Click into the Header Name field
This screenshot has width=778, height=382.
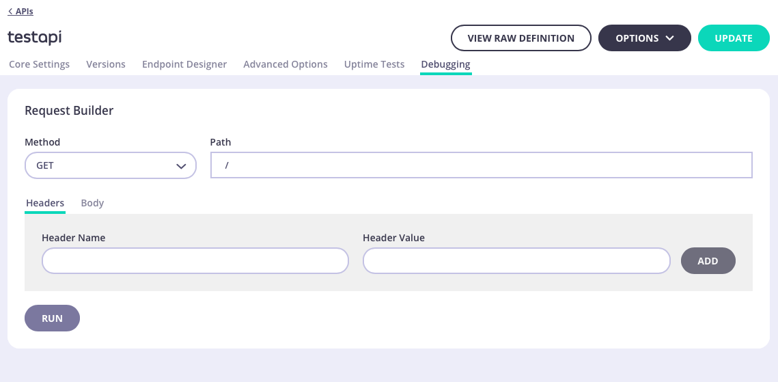(x=195, y=261)
